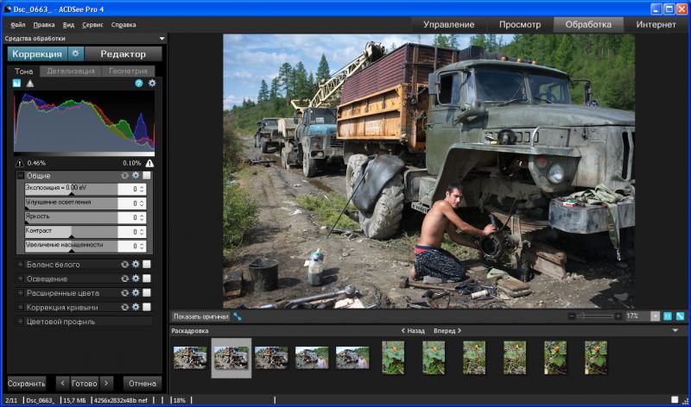Reset the Общие group settings
Viewport: 691px width, 407px height.
coord(125,176)
